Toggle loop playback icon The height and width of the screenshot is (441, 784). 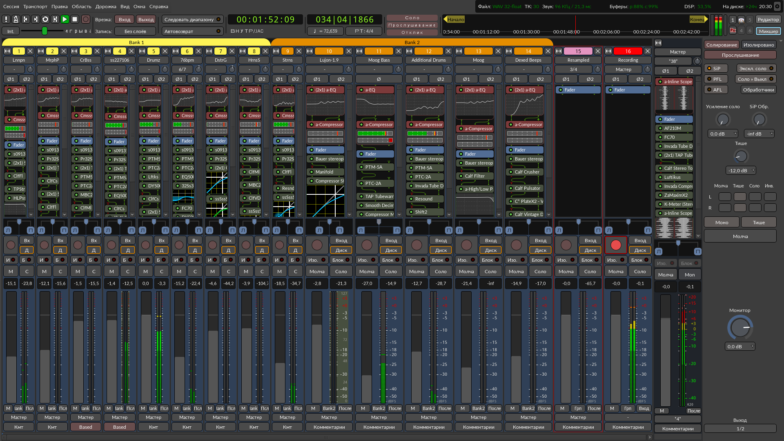pos(45,19)
